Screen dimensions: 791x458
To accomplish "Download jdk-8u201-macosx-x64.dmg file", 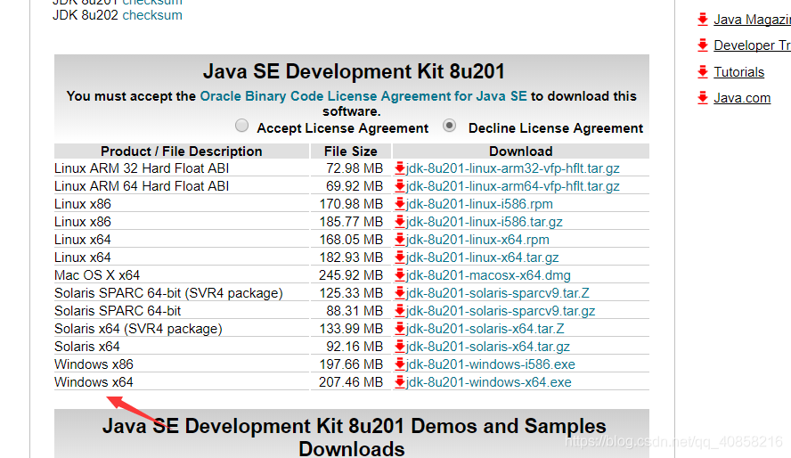I will 488,275.
